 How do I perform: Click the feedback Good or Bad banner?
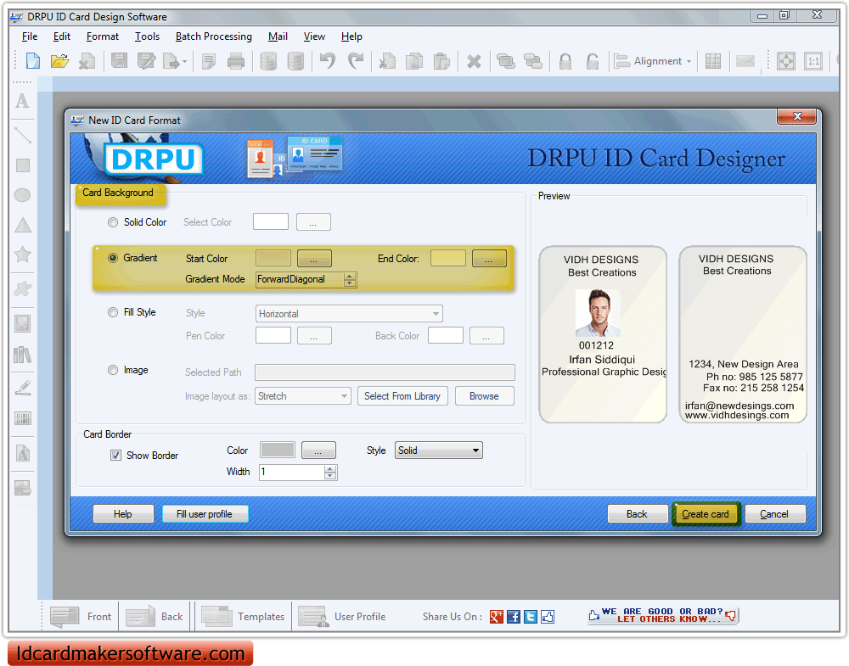click(663, 616)
